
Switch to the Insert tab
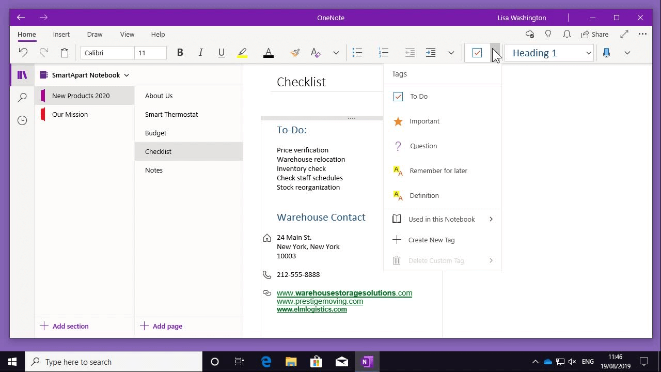61,34
